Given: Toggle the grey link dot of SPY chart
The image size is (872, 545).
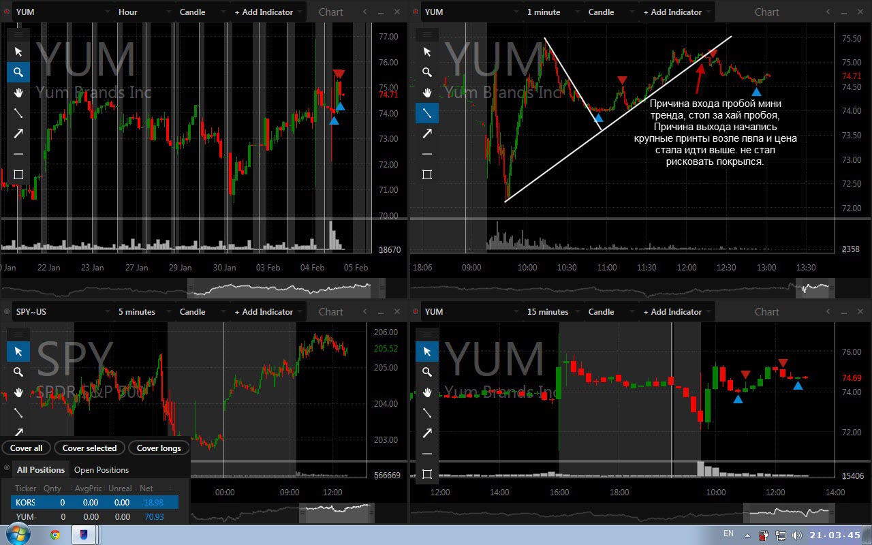Looking at the screenshot, I should click(7, 311).
